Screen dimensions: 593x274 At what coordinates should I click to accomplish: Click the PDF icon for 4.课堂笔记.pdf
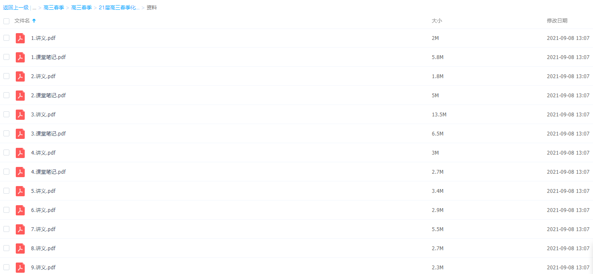20,172
